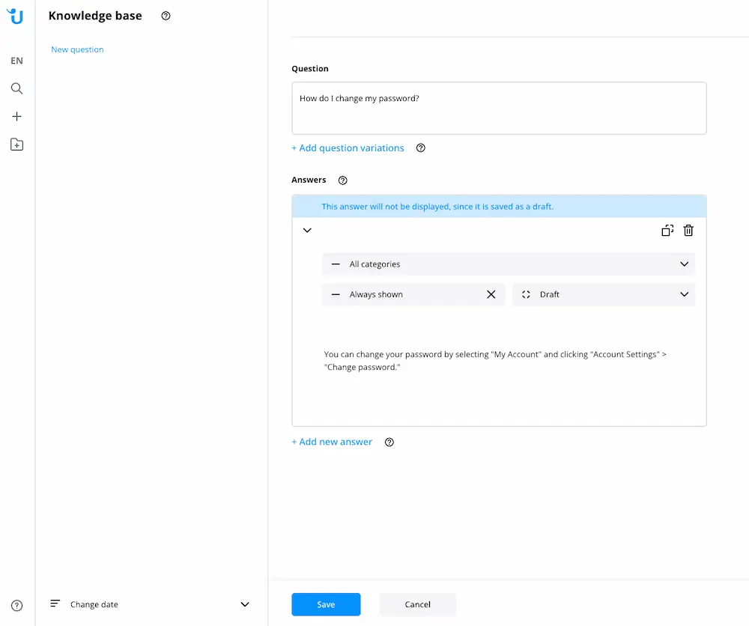Screen dimensions: 749x626
Task: Switch language via EN menu item
Action: click(16, 61)
